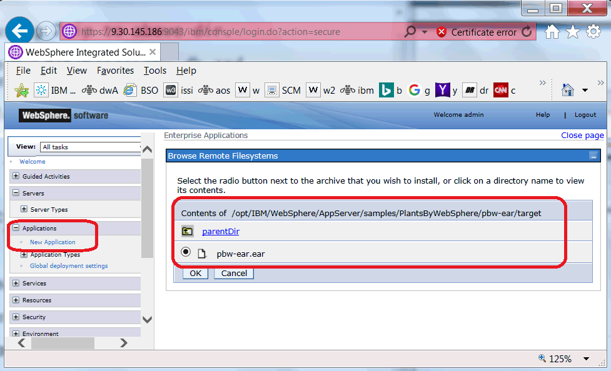Open the SCM bookmark

point(283,91)
